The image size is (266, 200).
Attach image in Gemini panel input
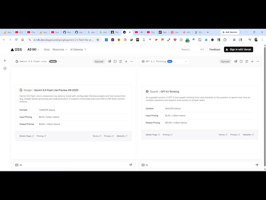[x=17, y=165]
